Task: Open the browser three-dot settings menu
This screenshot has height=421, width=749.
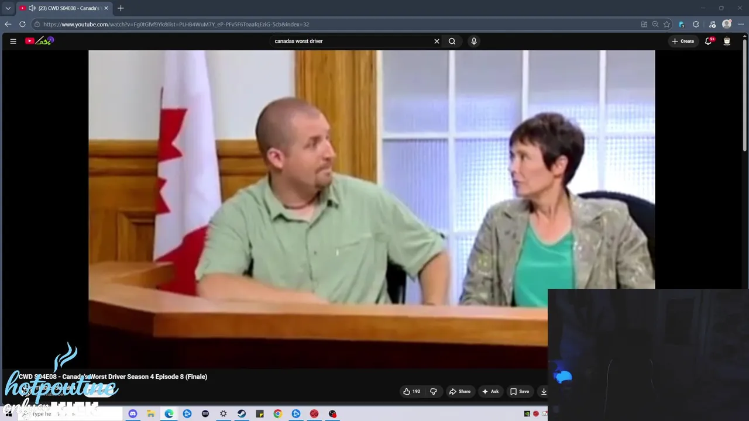Action: [741, 24]
